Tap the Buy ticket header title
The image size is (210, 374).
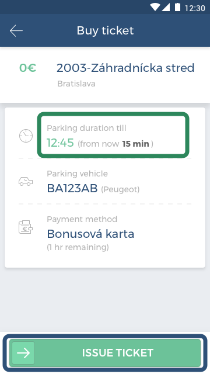click(x=105, y=31)
